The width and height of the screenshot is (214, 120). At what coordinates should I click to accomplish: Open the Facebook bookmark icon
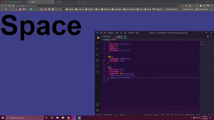click(x=6, y=9)
